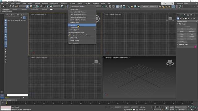Click the Select and Place tool
Image resolution: width=198 pixels, height=111 pixels.
point(51,6)
